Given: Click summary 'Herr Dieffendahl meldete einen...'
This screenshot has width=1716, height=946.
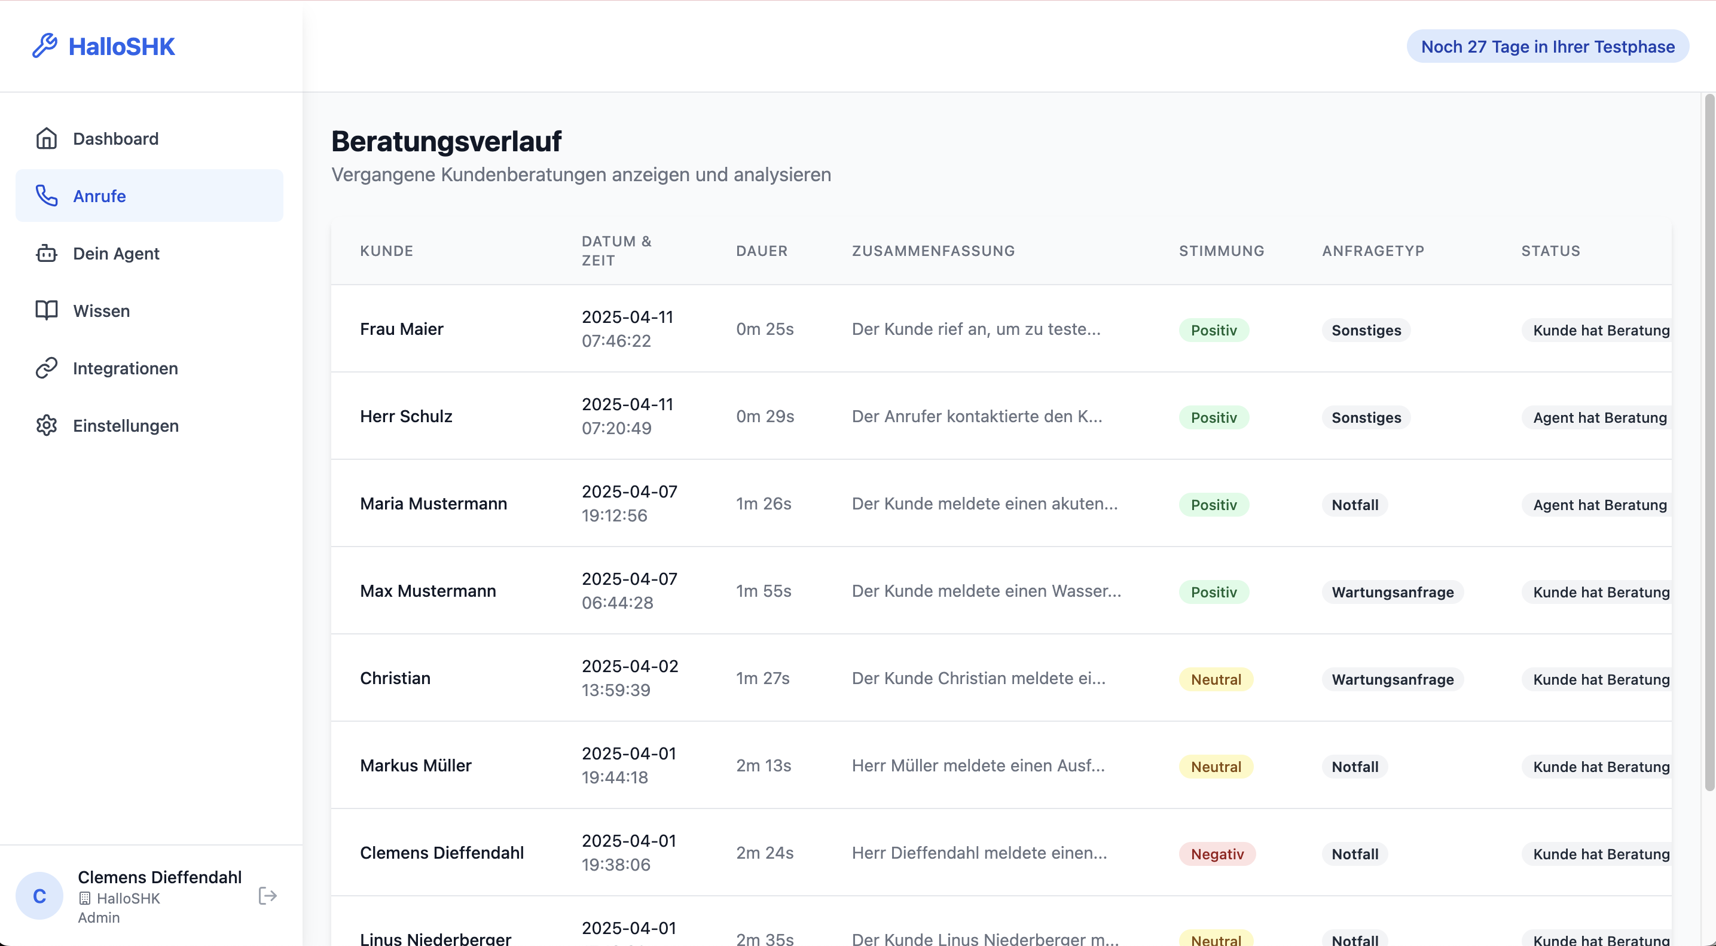Looking at the screenshot, I should click(x=979, y=852).
